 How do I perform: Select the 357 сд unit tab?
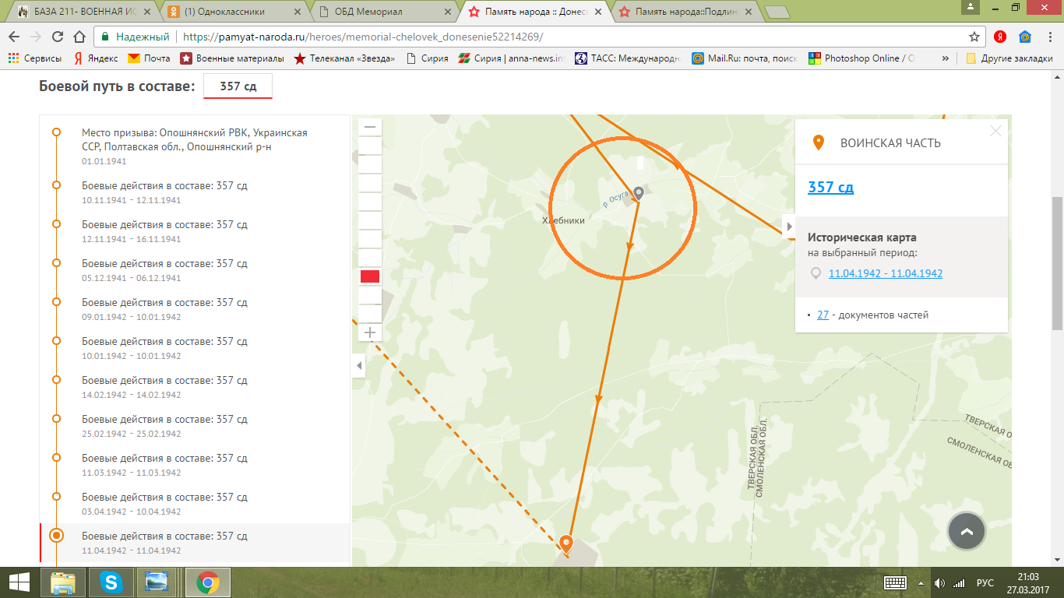point(238,86)
